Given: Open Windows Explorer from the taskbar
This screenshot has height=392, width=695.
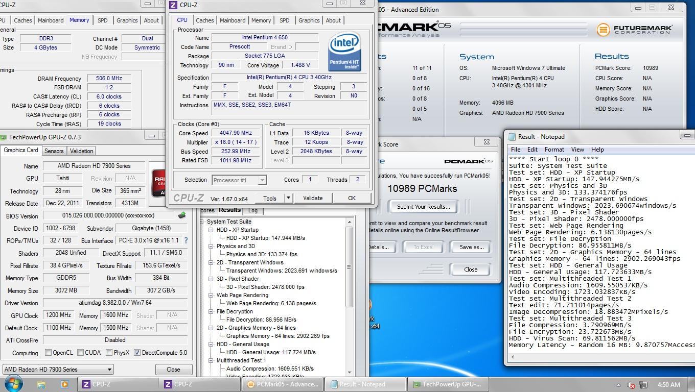Looking at the screenshot, I should (x=41, y=384).
